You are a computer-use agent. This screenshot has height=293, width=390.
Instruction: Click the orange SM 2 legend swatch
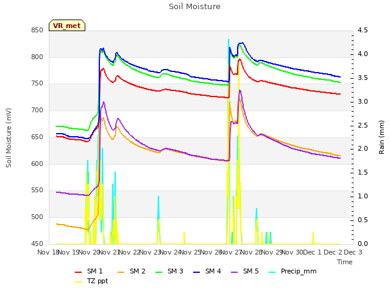point(121,272)
